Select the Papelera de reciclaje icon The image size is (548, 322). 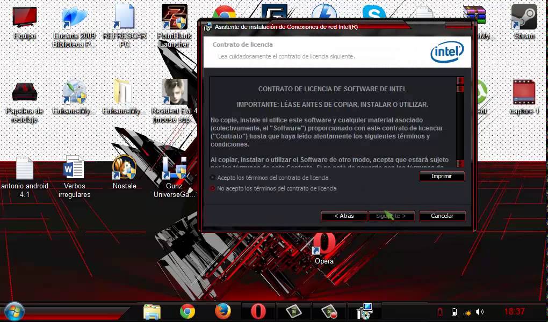25,101
